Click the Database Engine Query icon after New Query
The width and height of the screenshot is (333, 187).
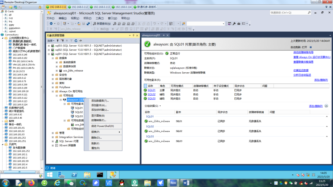(115, 23)
